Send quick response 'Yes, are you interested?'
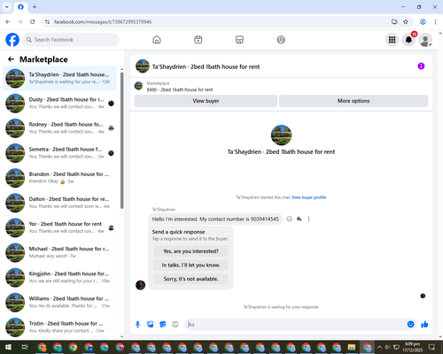The image size is (443, 354). 190,251
